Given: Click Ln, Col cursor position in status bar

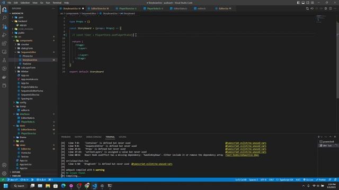Looking at the screenshot, I should click(x=241, y=179).
